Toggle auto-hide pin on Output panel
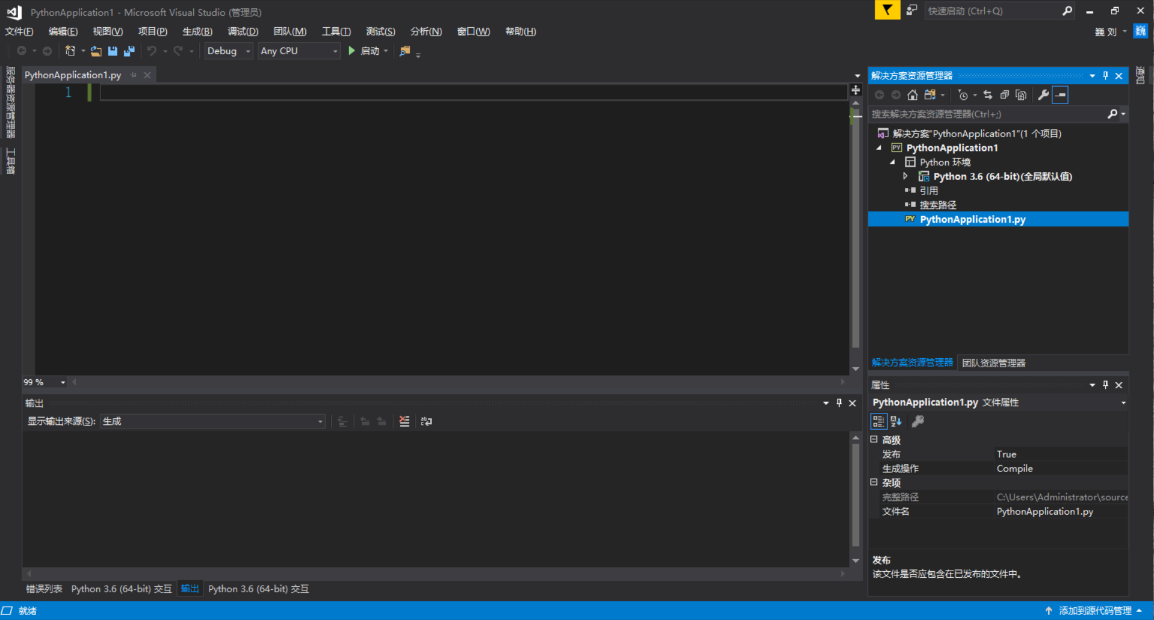This screenshot has width=1154, height=620. [x=839, y=403]
